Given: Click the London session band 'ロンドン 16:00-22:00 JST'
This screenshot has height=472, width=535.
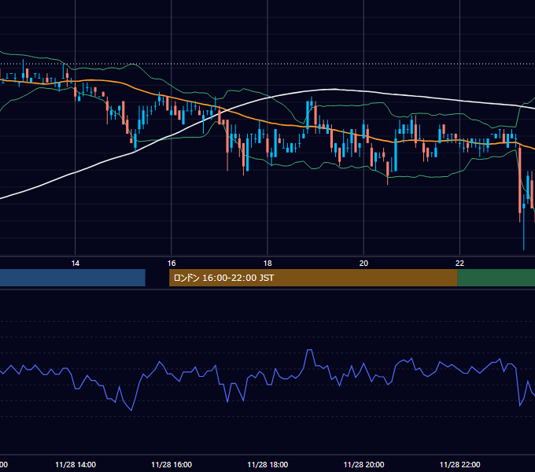Looking at the screenshot, I should coord(313,278).
